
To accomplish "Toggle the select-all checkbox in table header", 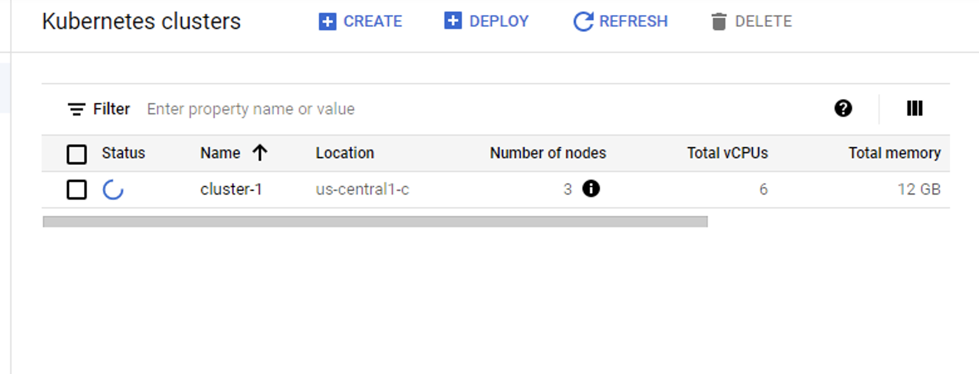I will coord(77,154).
